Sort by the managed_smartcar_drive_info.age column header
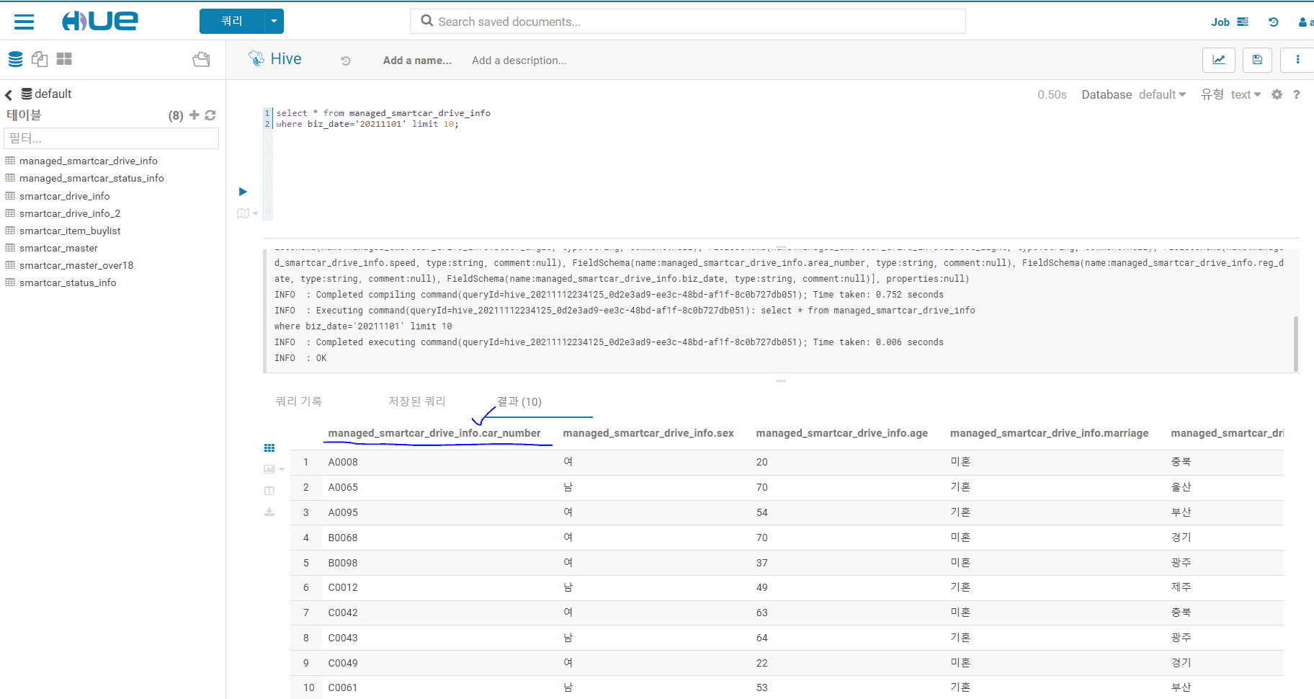1314x699 pixels. click(842, 433)
